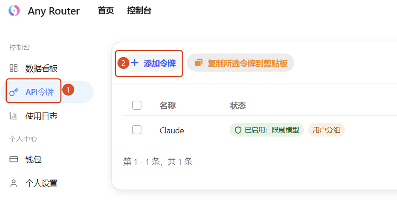Click the Any Router logo icon
The height and width of the screenshot is (205, 397).
click(x=14, y=10)
